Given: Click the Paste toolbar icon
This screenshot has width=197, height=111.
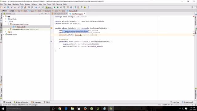Looking at the screenshot, I should pos(25,7).
